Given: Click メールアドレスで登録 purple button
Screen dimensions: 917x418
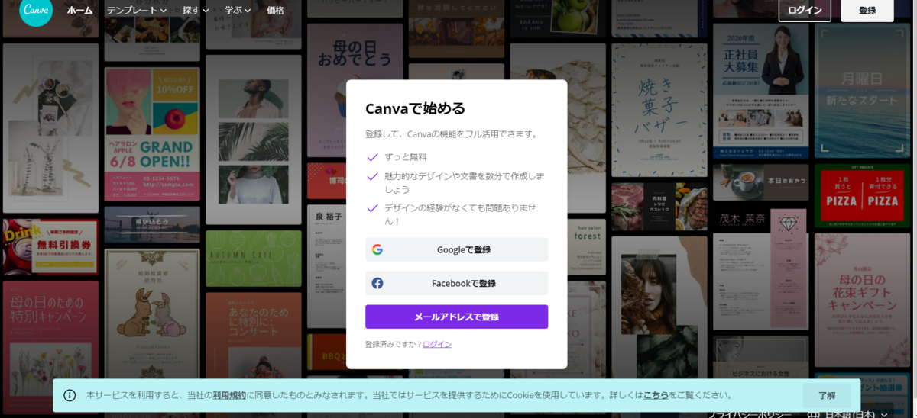Looking at the screenshot, I should click(x=456, y=317).
